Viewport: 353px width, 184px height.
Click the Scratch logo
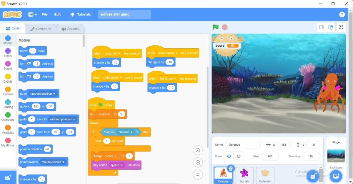[x=12, y=14]
